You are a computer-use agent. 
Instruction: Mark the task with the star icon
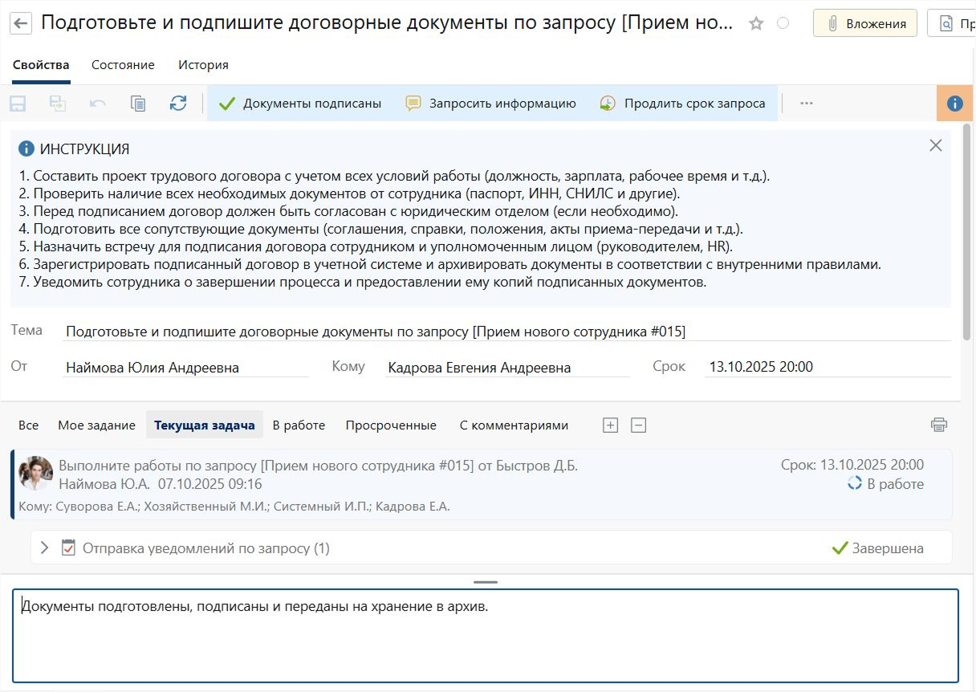point(756,23)
